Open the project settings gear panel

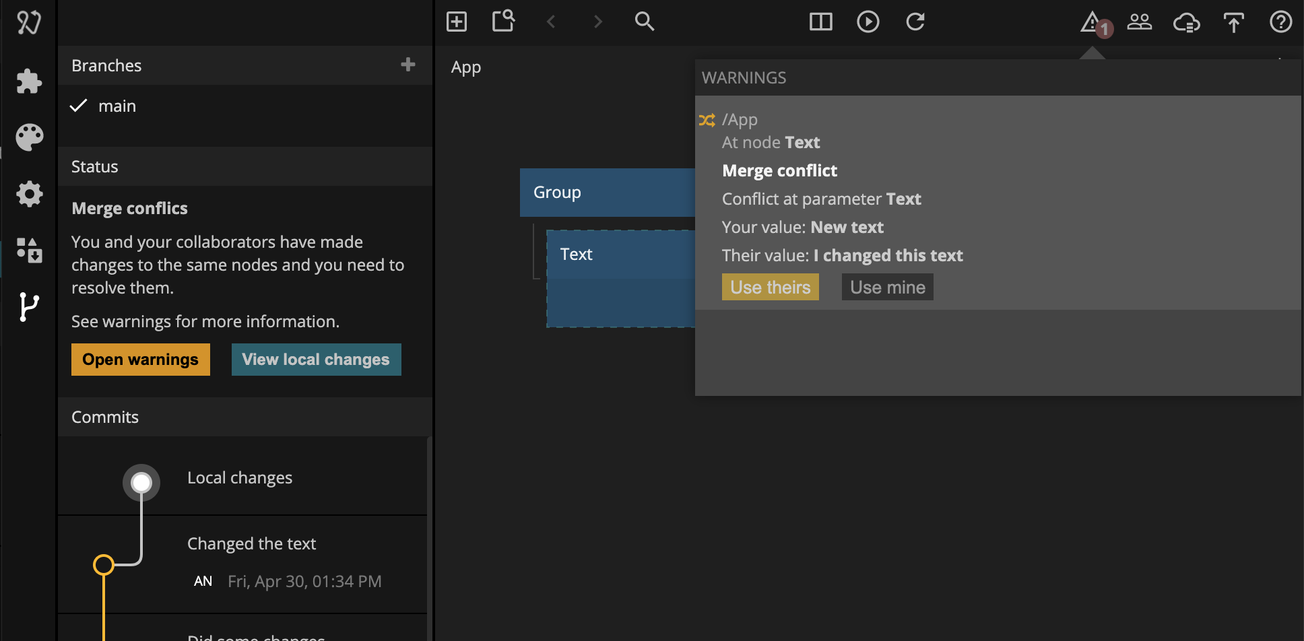click(x=29, y=194)
